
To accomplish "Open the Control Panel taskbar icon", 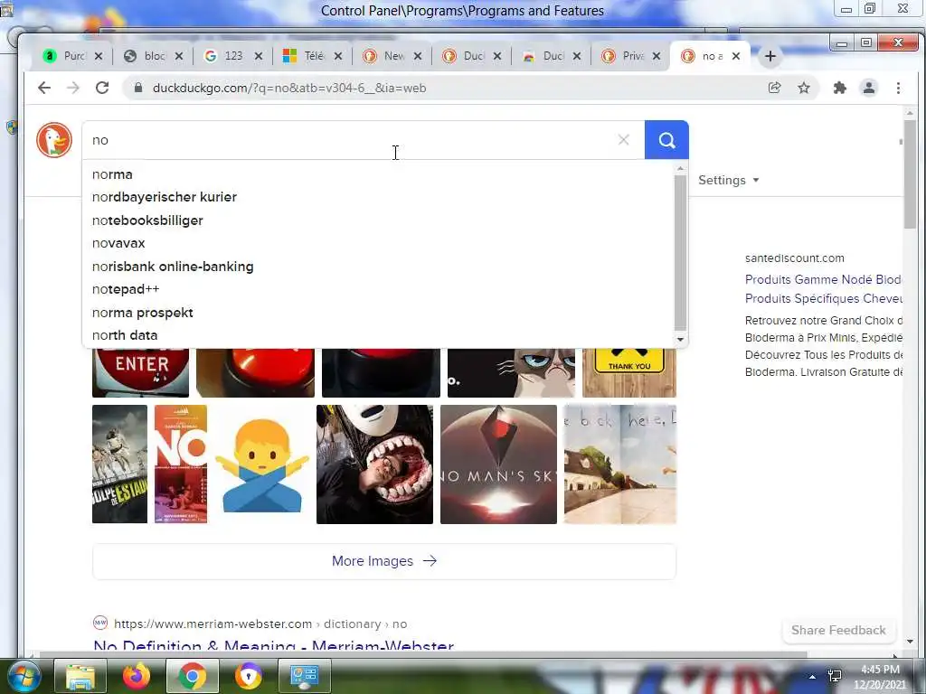I will 305,676.
